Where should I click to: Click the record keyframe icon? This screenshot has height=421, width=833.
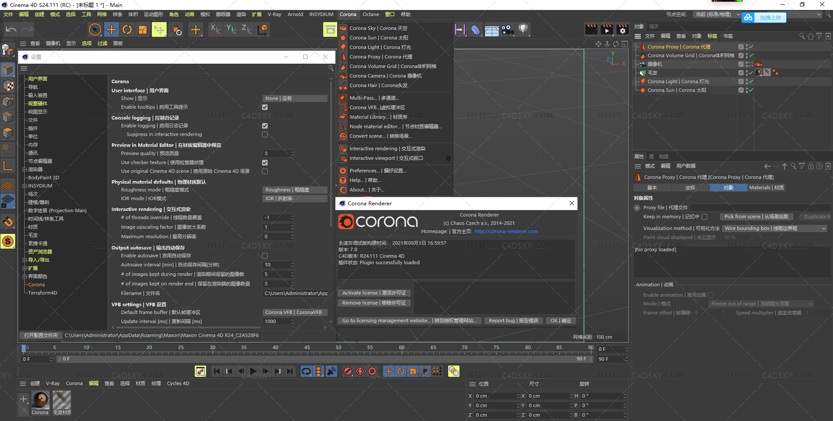click(348, 371)
